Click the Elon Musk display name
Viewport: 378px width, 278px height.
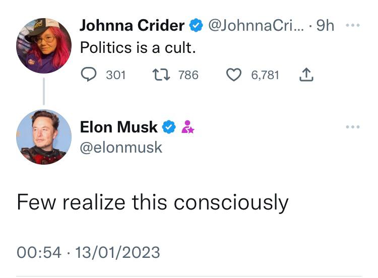119,127
